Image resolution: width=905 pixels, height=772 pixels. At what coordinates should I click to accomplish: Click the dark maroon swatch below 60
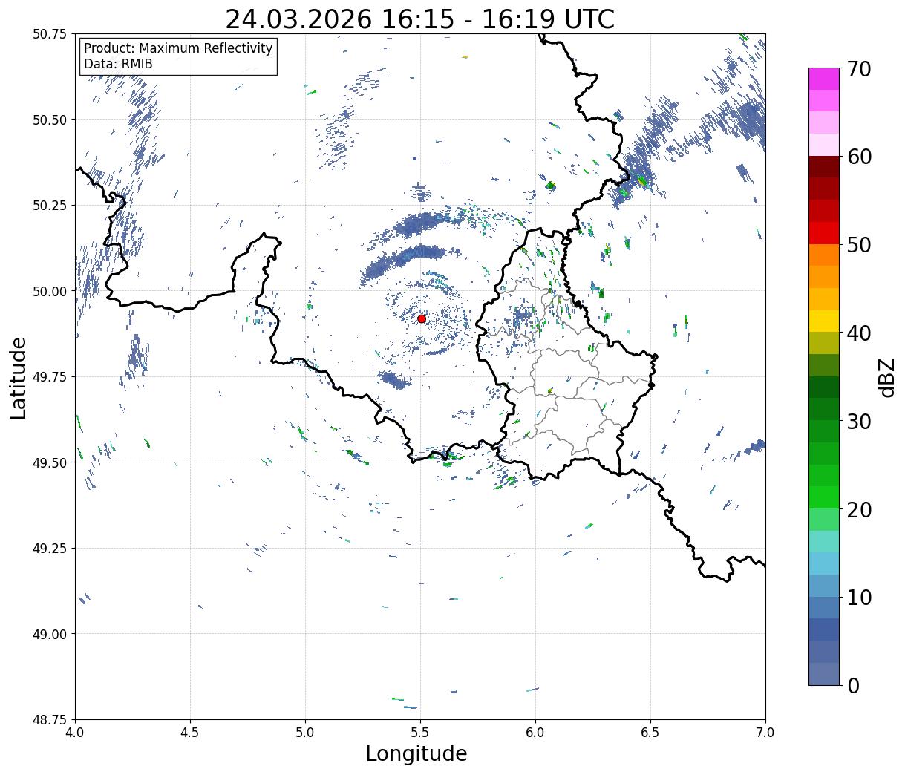coord(824,166)
